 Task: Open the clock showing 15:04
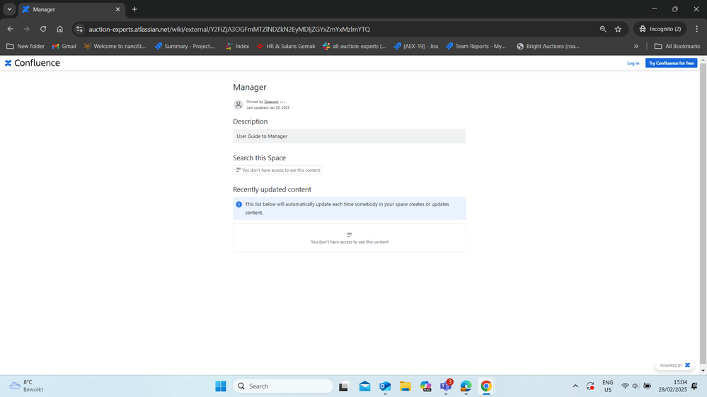[x=672, y=386]
